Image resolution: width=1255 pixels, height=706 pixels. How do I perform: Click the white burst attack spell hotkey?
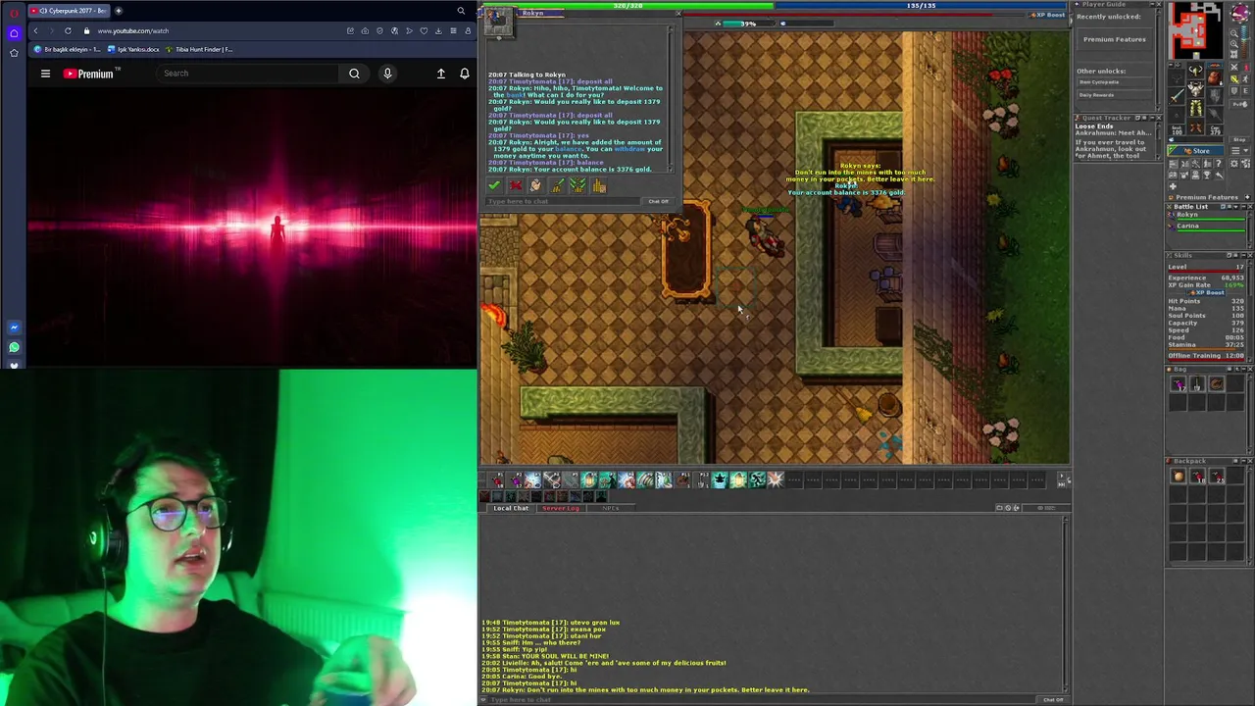coord(776,479)
